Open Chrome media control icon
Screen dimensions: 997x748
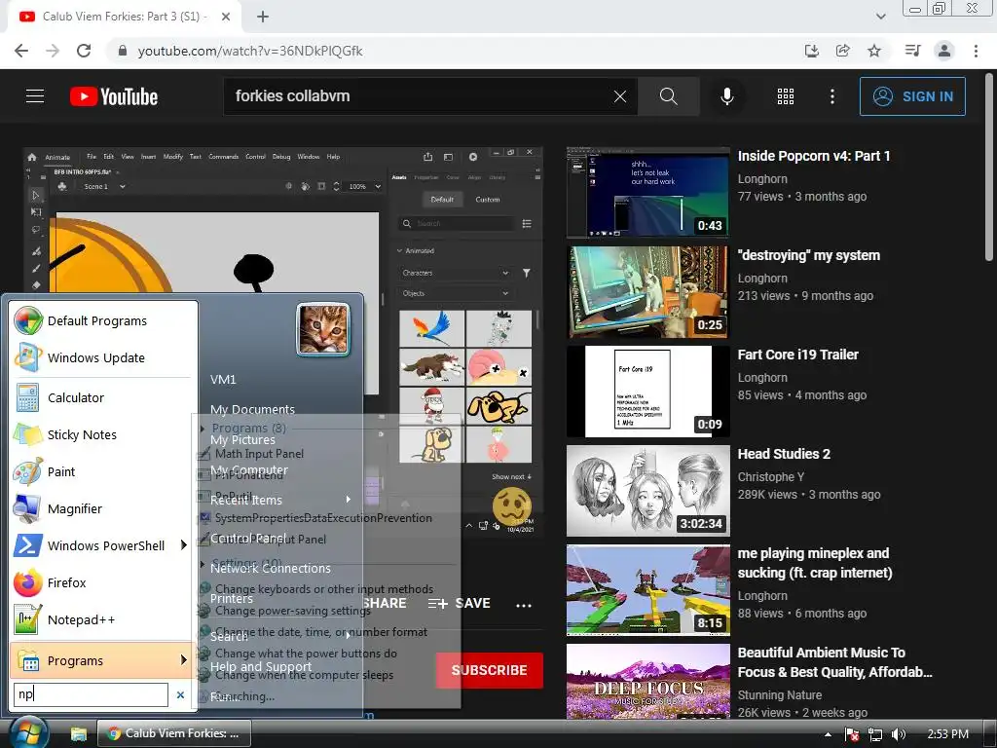912,51
